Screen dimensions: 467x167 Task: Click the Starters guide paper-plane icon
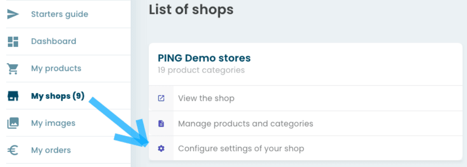click(13, 14)
